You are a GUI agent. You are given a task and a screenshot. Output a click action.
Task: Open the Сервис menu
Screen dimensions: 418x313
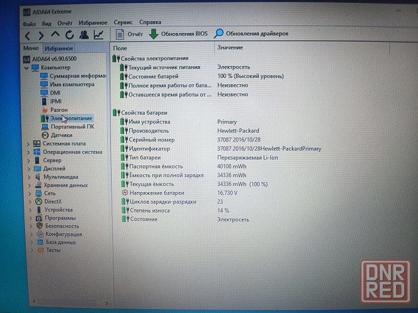coord(122,22)
